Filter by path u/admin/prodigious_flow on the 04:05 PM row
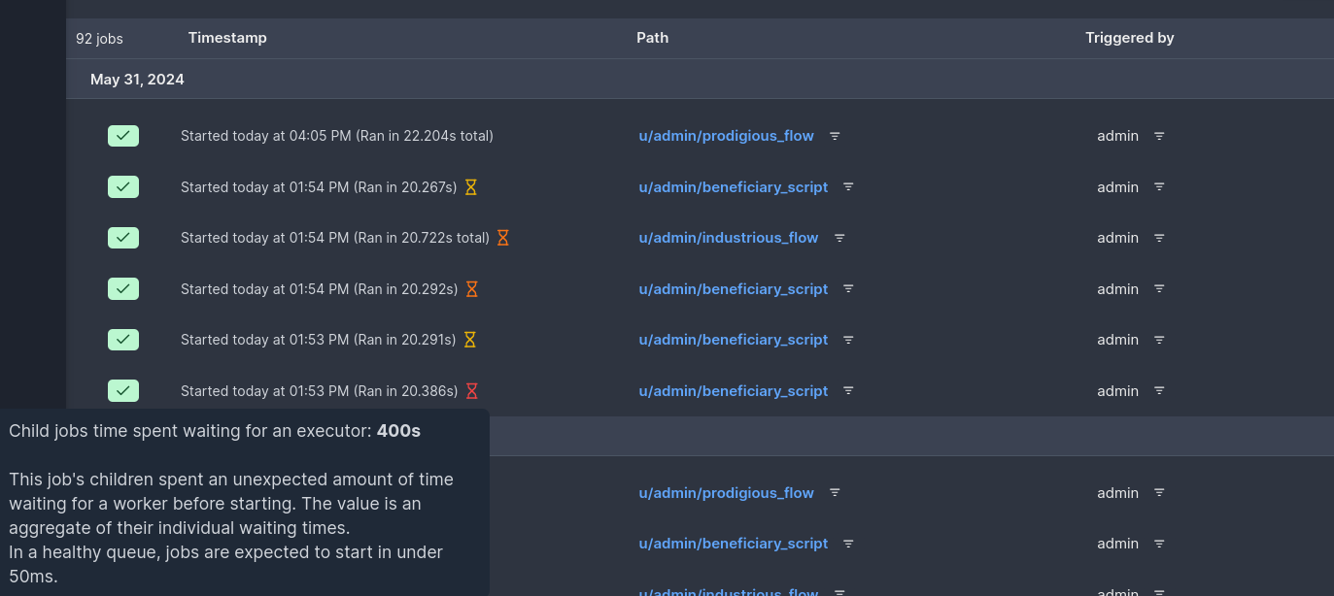This screenshot has height=596, width=1334. click(x=835, y=136)
